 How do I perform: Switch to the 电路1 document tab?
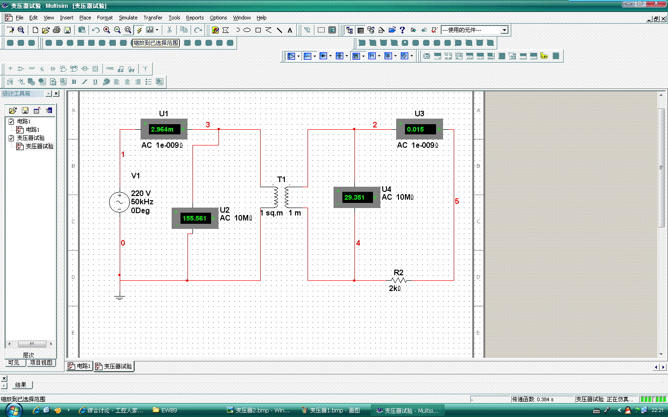tap(79, 366)
